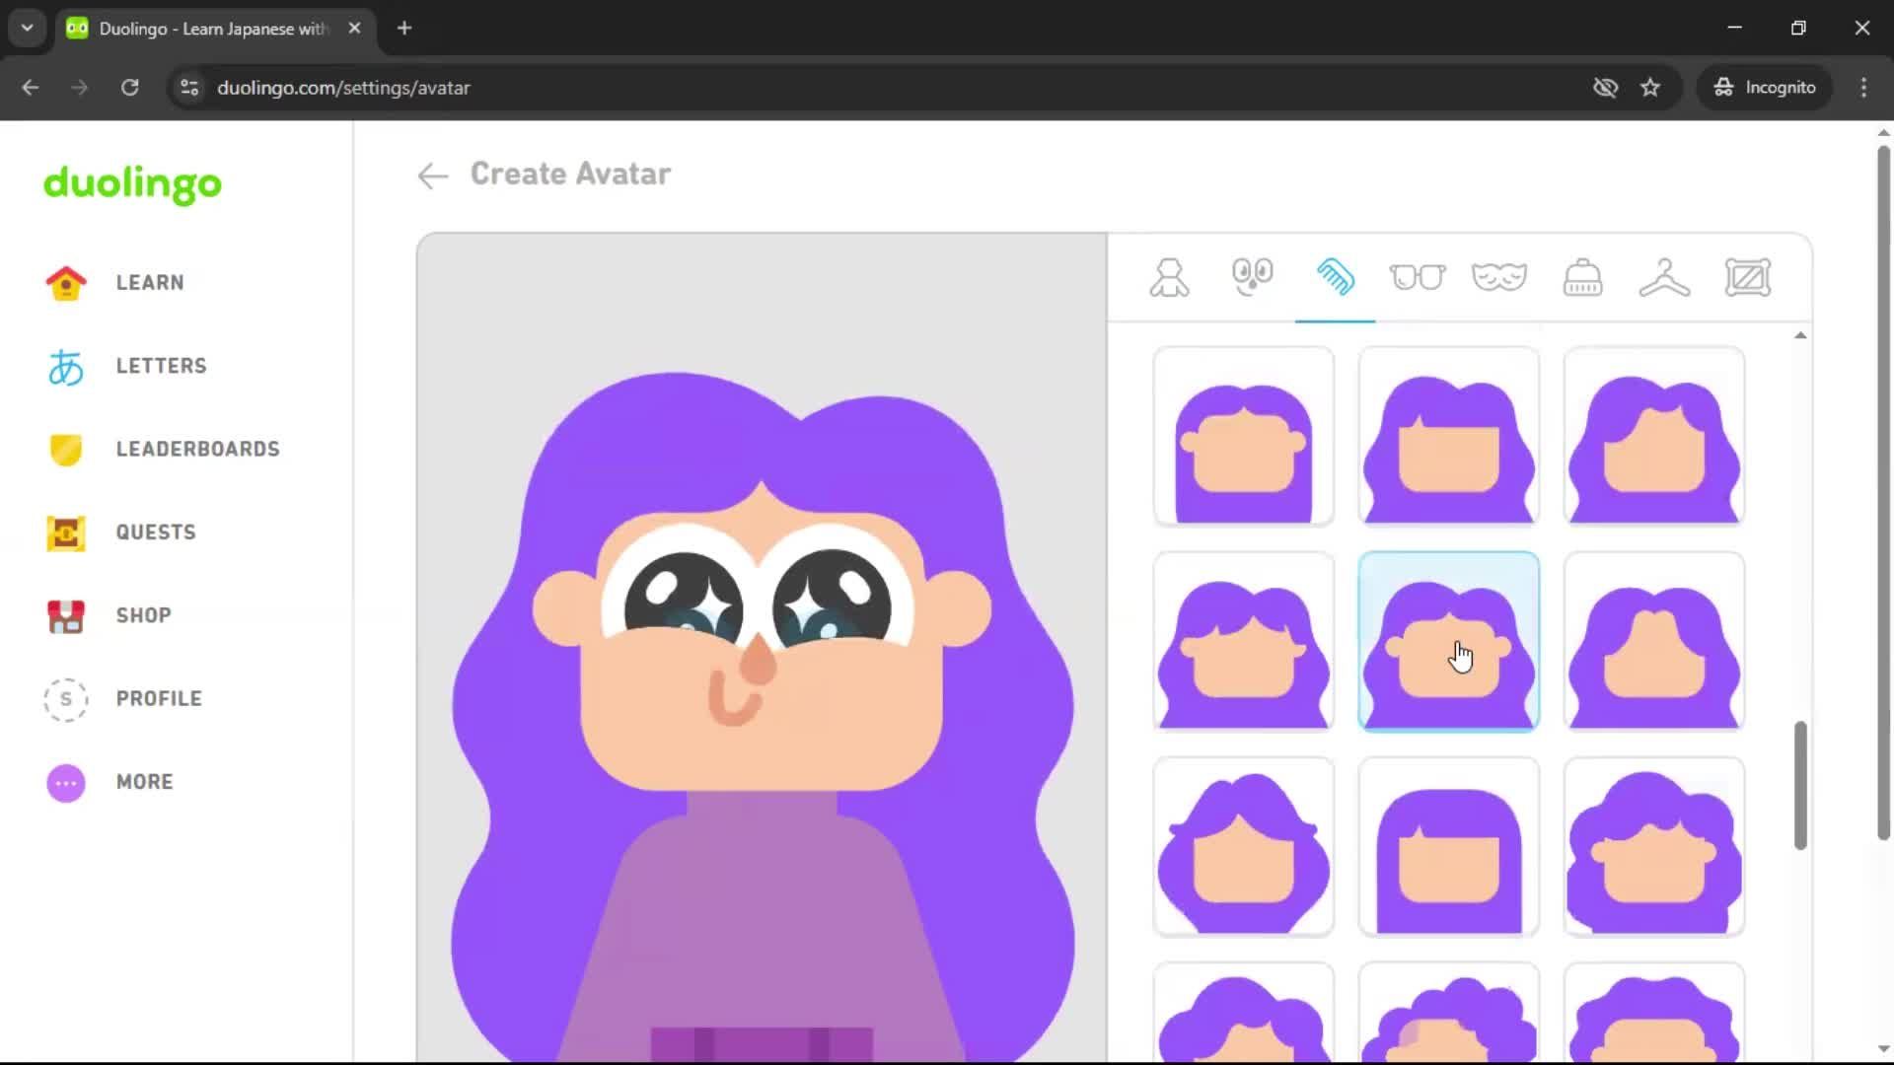Open the body type category icon
Image resolution: width=1894 pixels, height=1065 pixels.
click(1169, 277)
